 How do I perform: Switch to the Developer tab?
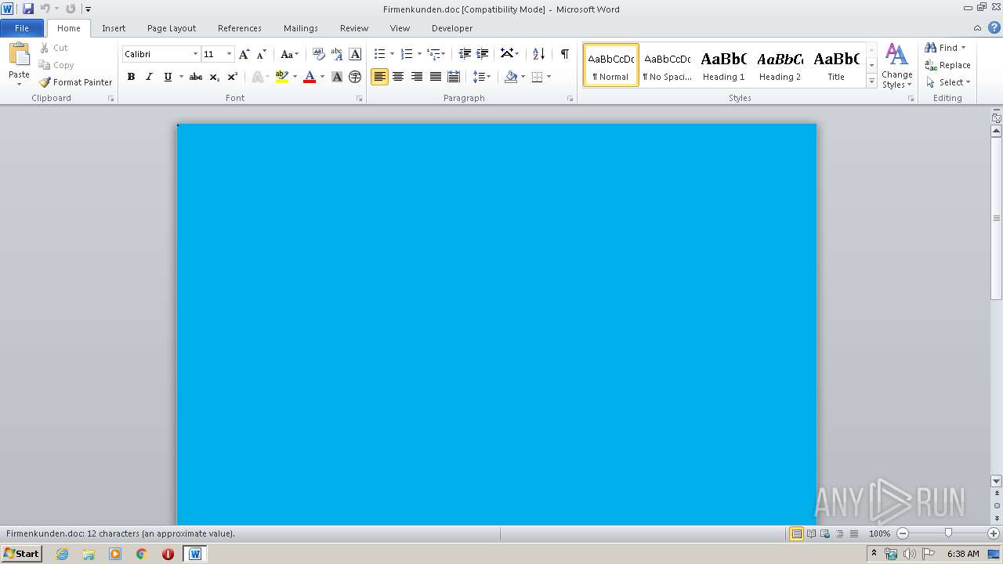point(452,28)
